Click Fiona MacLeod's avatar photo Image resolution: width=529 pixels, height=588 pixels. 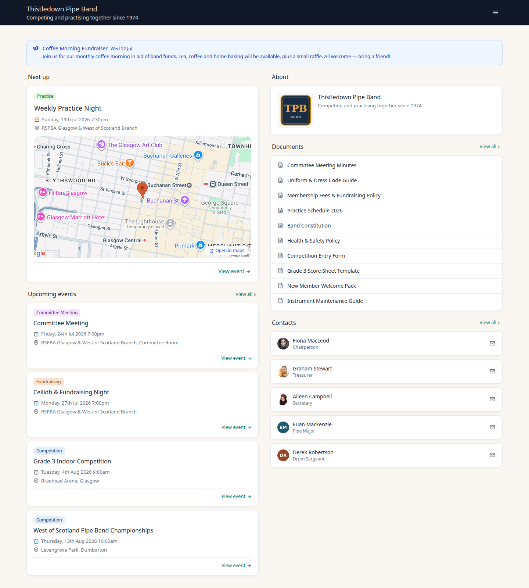283,344
